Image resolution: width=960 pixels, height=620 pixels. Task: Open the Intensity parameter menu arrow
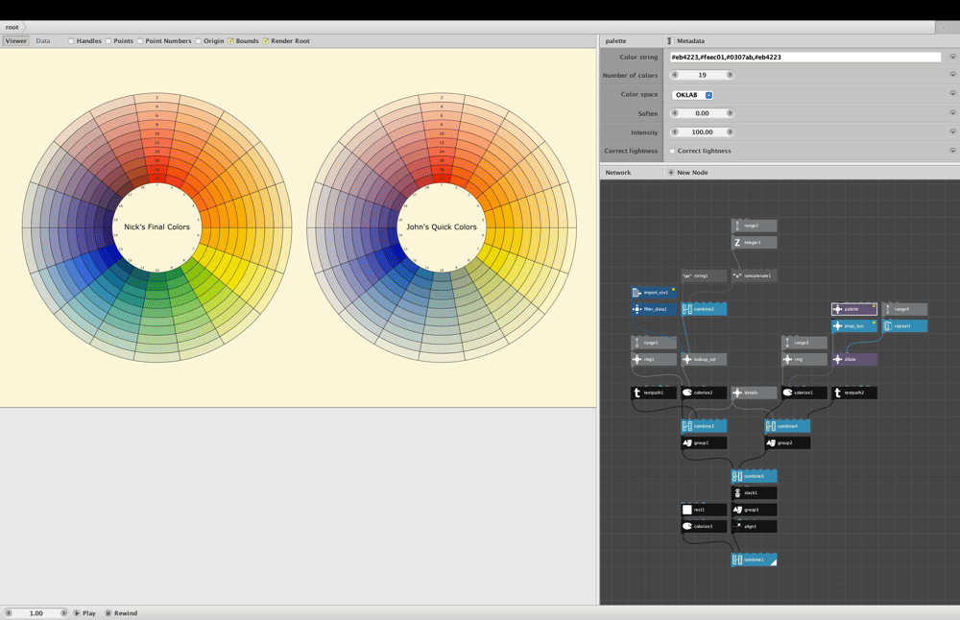pyautogui.click(x=952, y=131)
